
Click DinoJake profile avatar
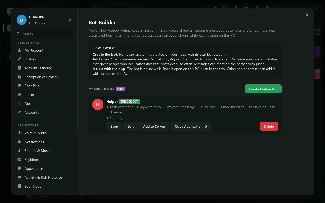(22, 20)
